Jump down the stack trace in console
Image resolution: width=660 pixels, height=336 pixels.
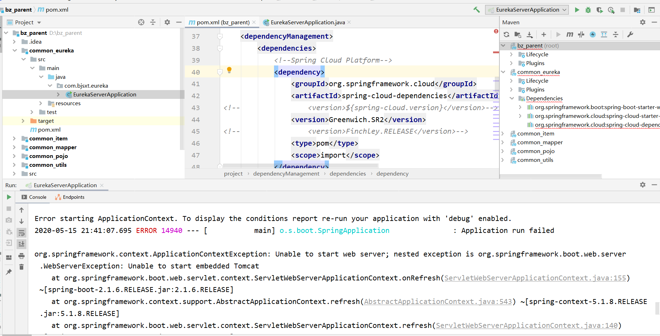(21, 221)
